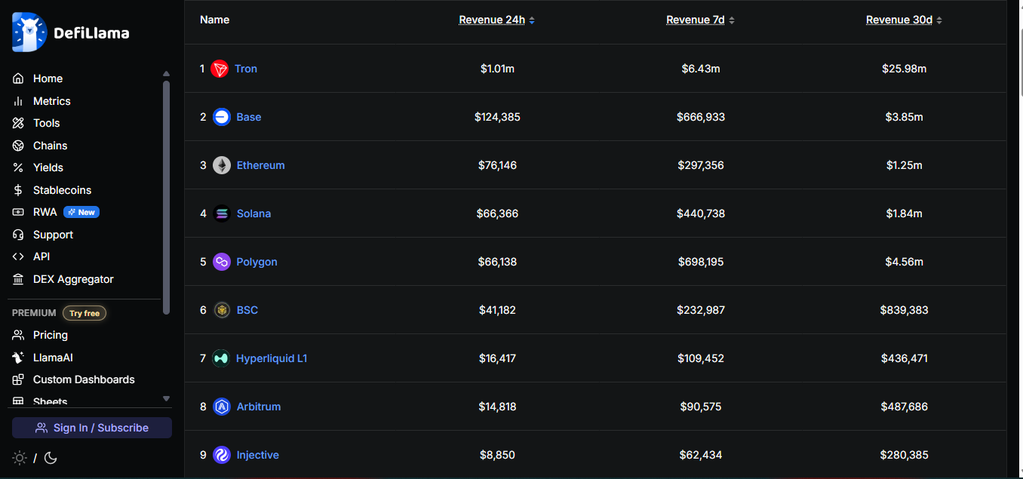1023x479 pixels.
Task: Click the Stablecoins dollar icon
Action: (18, 189)
